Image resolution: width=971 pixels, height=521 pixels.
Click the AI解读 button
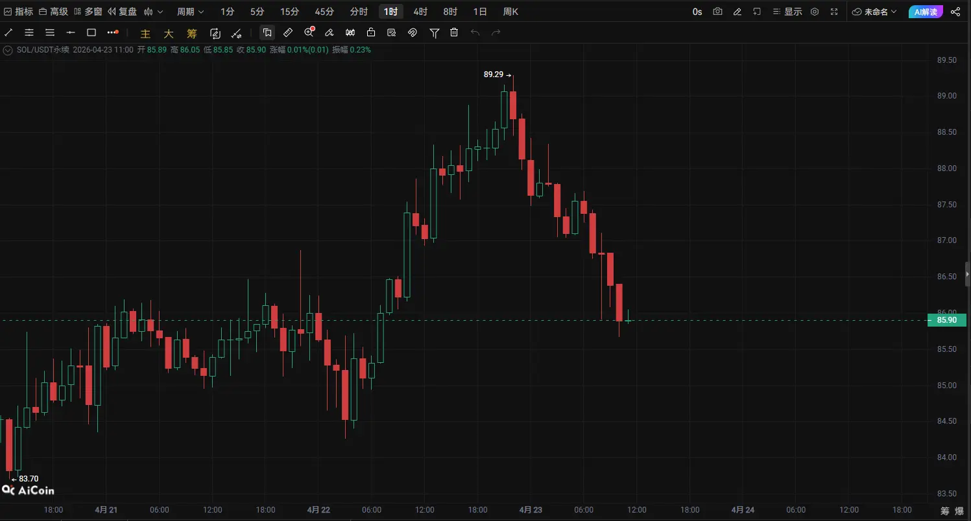[926, 12]
